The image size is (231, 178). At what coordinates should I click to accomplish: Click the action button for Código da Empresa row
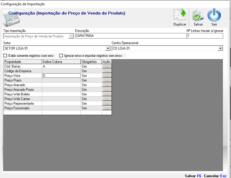coord(107,71)
